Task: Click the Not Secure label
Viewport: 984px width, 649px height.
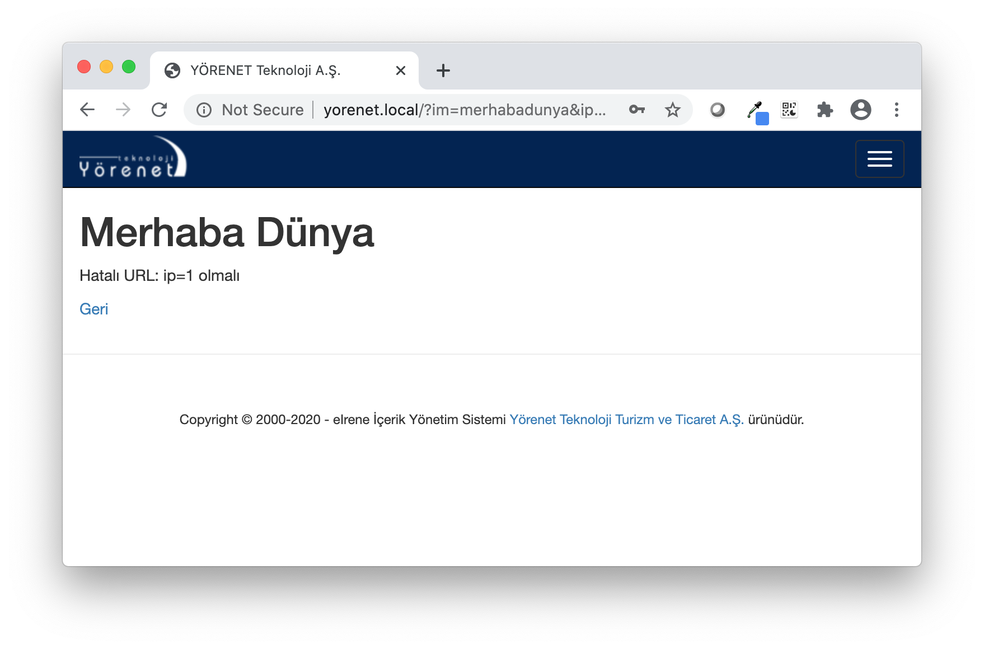Action: tap(263, 110)
